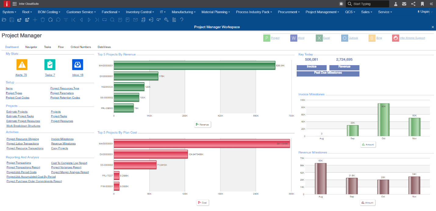Toggle the Unpin menu bar option
The image size is (436, 211).
coord(423,12)
